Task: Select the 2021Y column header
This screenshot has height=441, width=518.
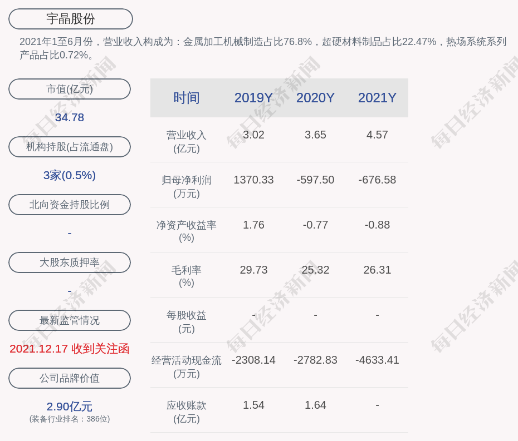Action: click(377, 98)
